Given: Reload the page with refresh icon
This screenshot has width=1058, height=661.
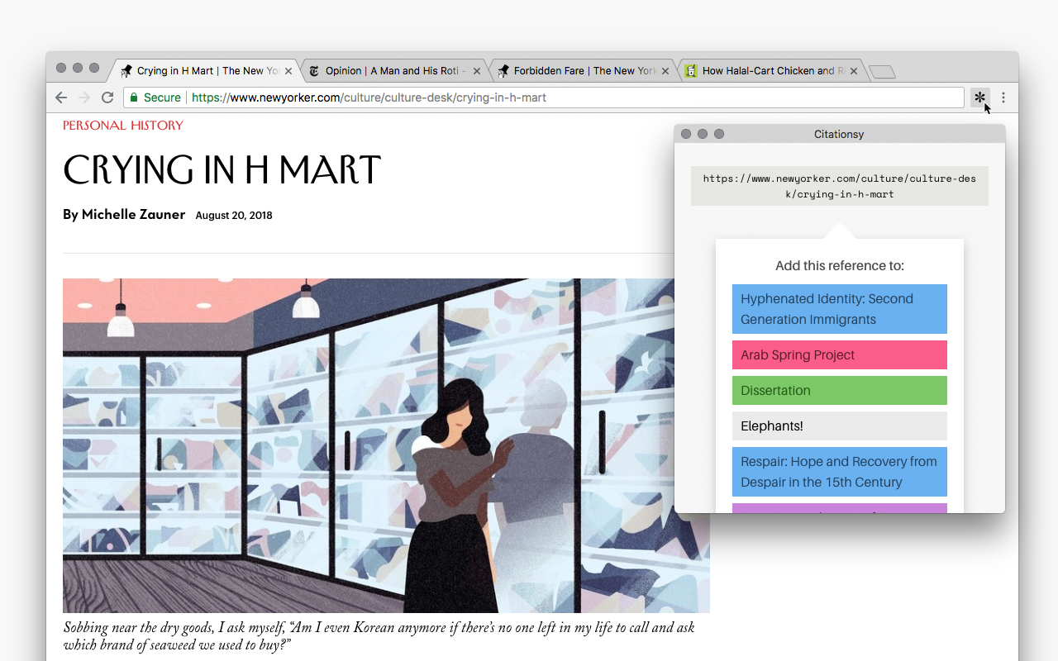Looking at the screenshot, I should pyautogui.click(x=107, y=97).
